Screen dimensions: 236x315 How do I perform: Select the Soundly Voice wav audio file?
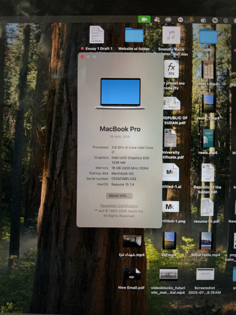point(171,35)
